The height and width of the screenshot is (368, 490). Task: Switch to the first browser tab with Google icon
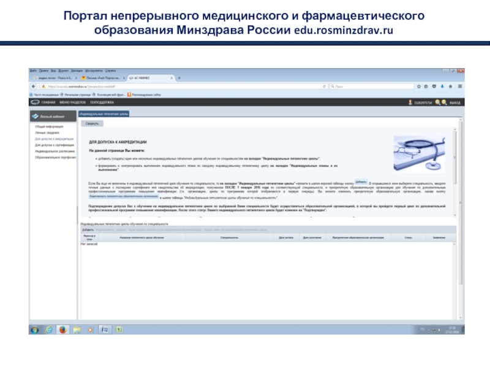click(55, 78)
